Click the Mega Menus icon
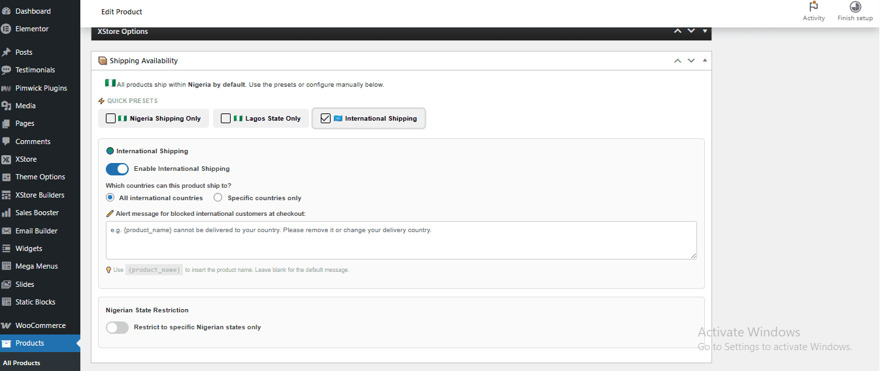Viewport: 880px width, 371px height. coord(7,266)
